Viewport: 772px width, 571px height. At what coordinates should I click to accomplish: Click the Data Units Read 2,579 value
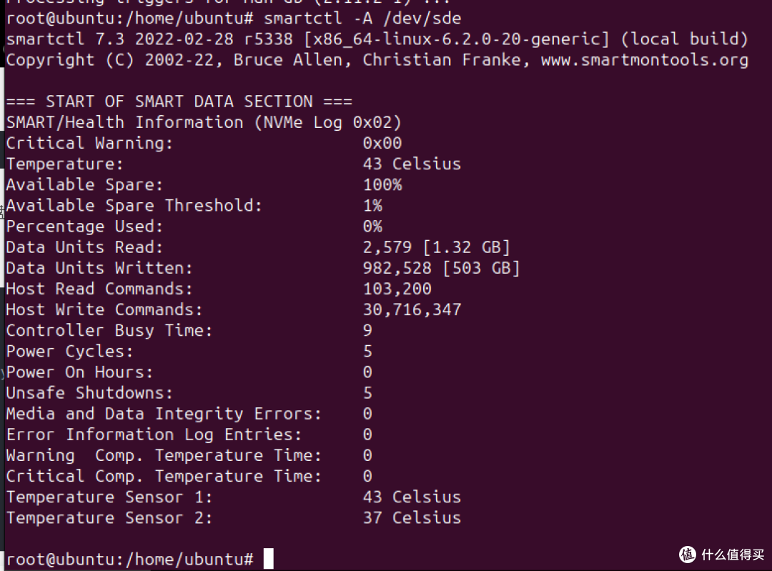coord(387,247)
